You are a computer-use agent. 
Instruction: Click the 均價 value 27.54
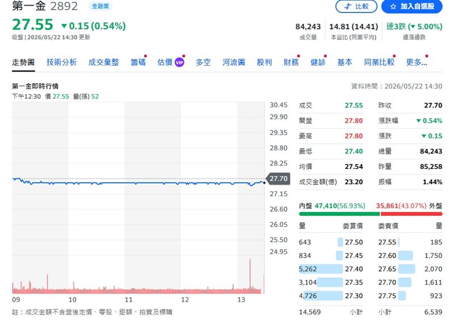click(x=354, y=167)
